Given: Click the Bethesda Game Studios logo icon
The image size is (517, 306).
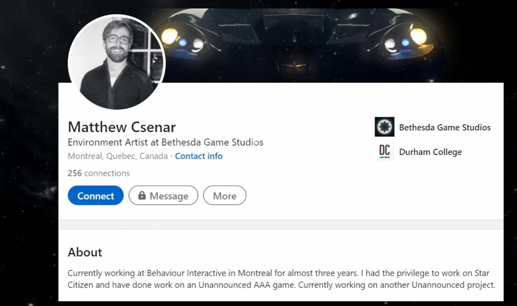Looking at the screenshot, I should tap(384, 127).
